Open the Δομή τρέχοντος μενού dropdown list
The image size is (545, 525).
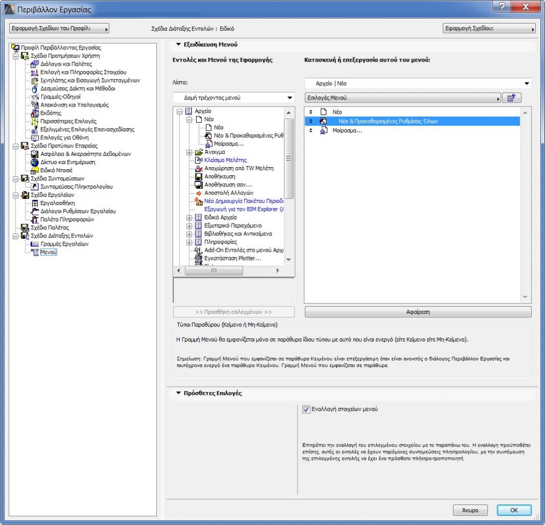[234, 98]
